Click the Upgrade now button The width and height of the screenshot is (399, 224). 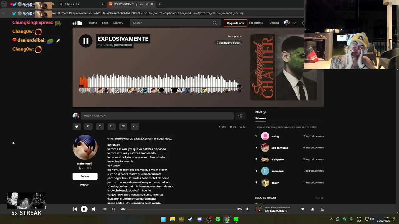tap(235, 23)
